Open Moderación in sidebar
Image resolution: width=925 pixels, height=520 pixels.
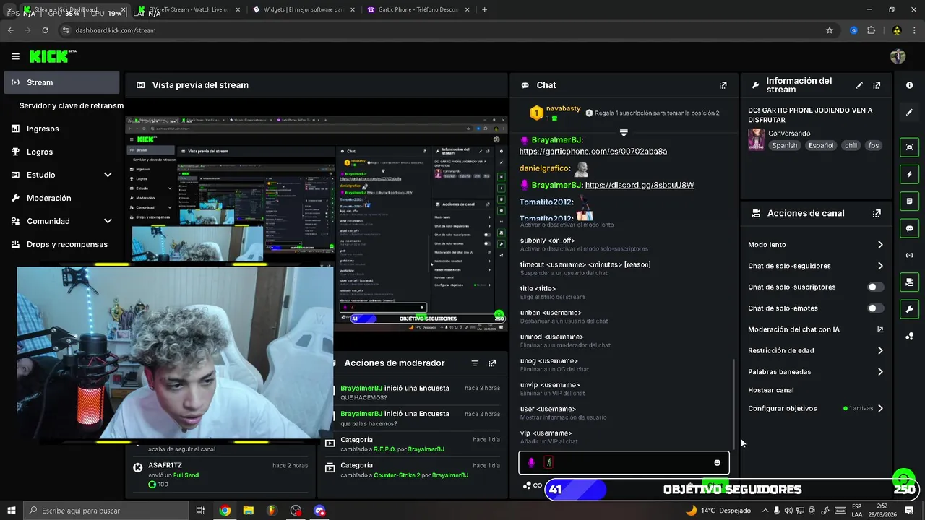(x=61, y=198)
